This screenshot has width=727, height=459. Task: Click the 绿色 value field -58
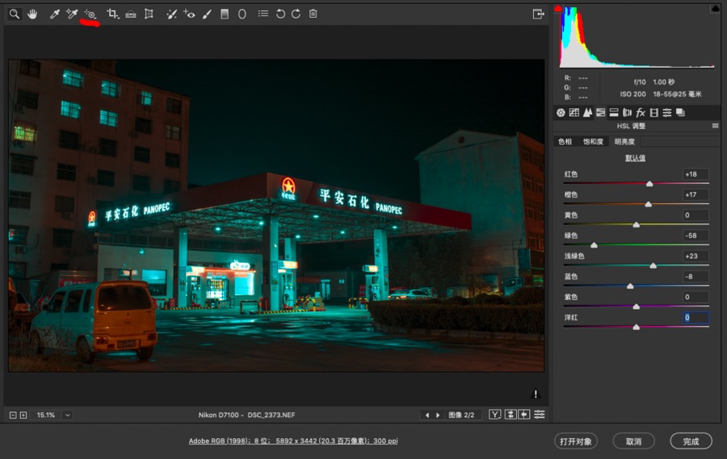(695, 236)
